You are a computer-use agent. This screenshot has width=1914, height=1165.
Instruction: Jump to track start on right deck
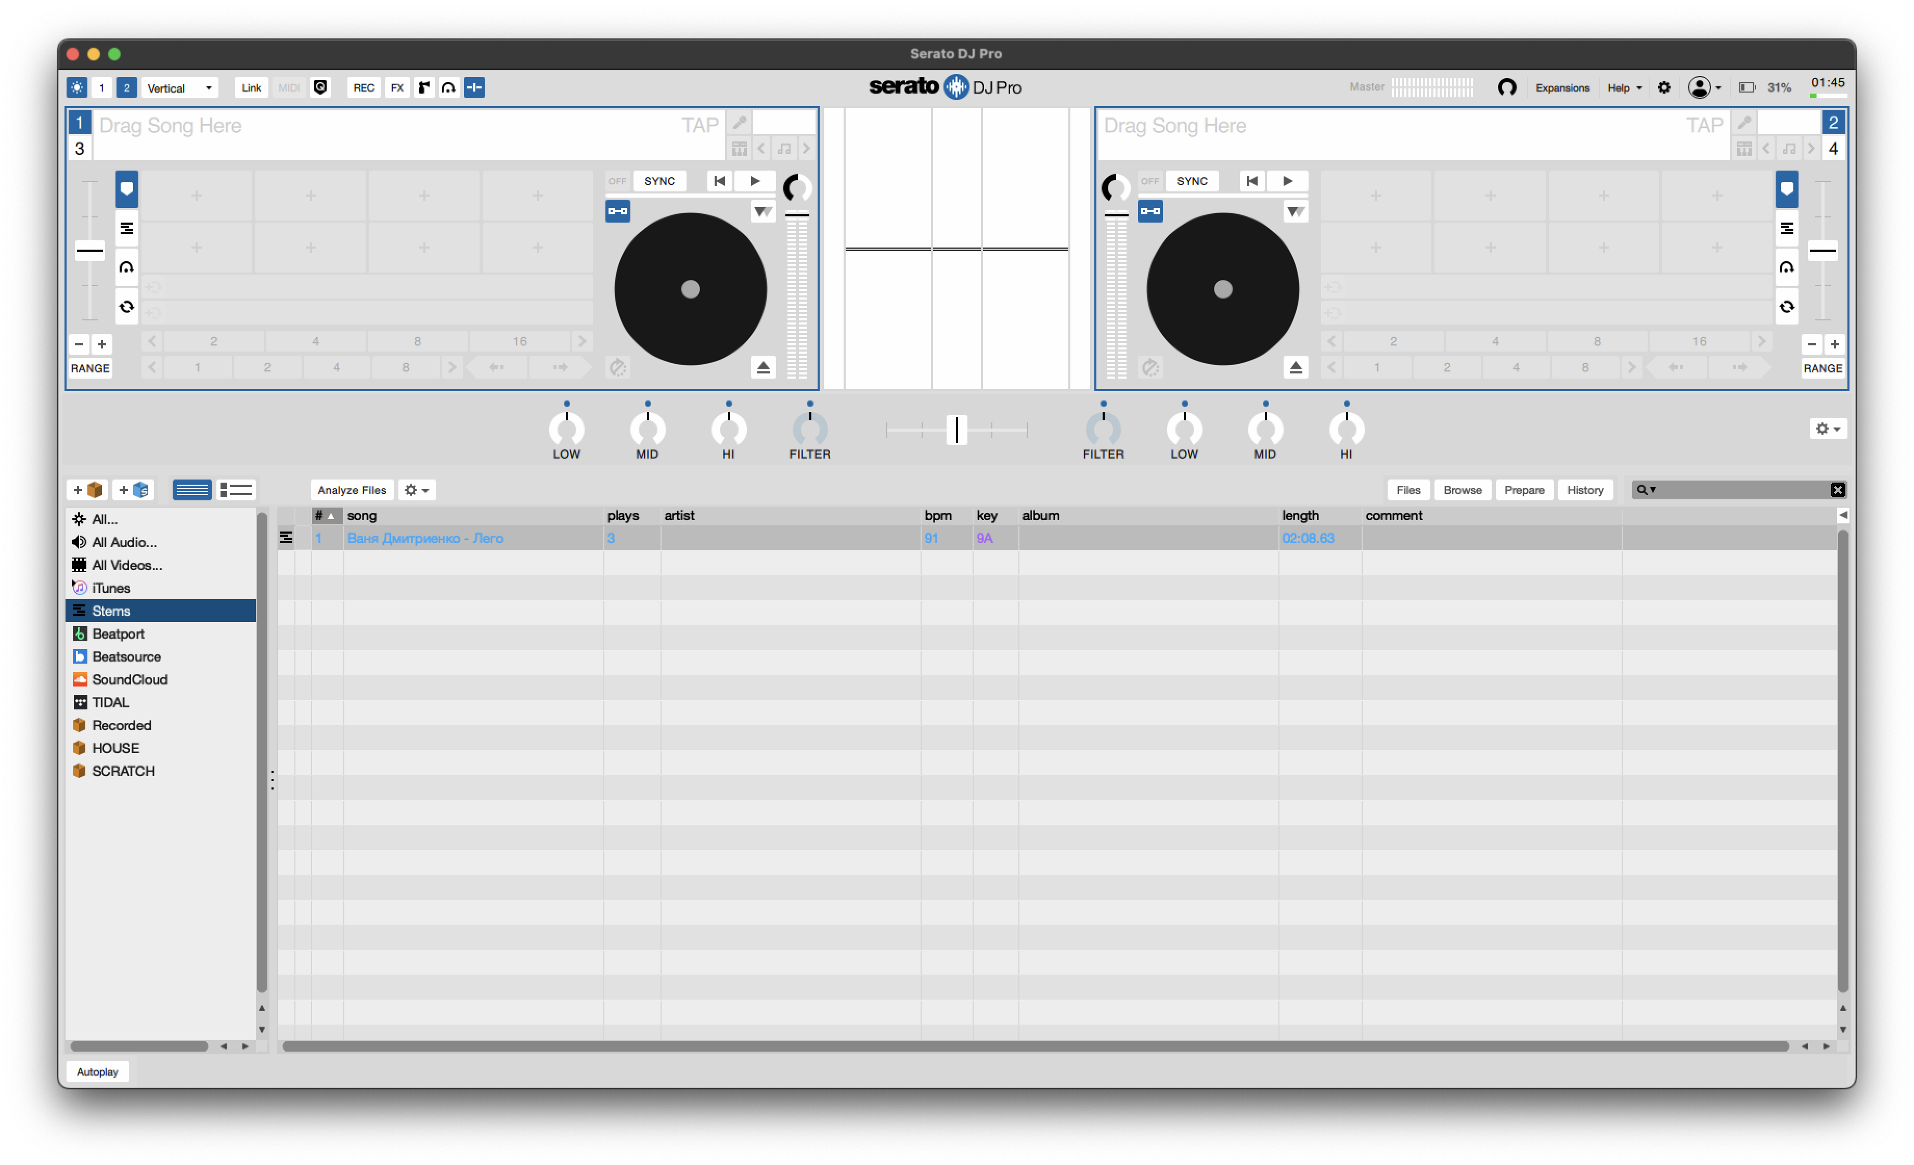(x=1252, y=181)
